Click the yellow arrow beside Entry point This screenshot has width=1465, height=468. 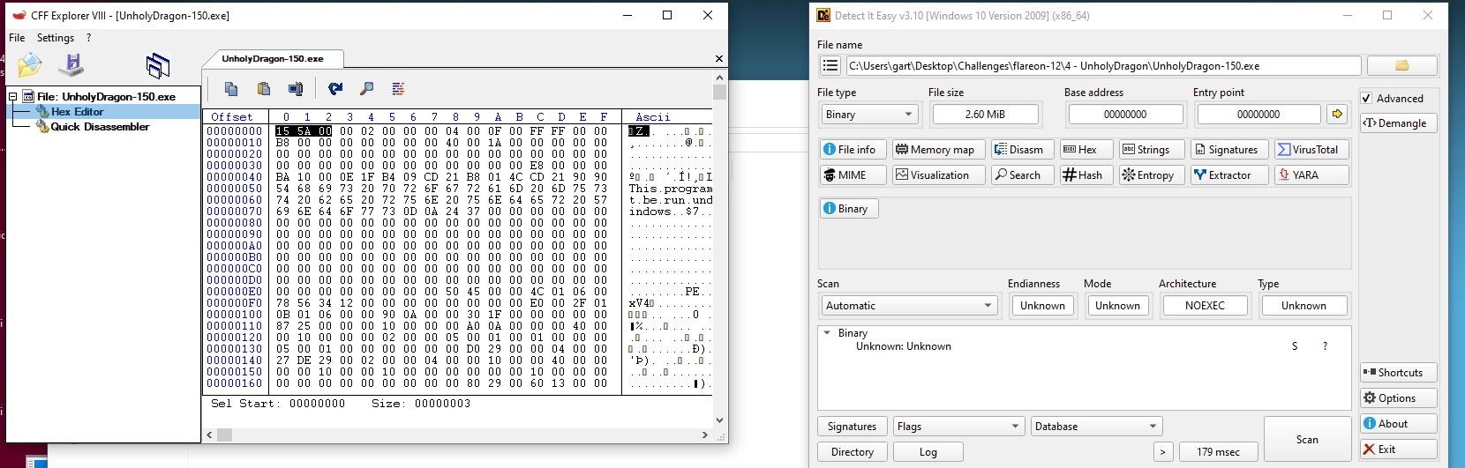pyautogui.click(x=1337, y=114)
